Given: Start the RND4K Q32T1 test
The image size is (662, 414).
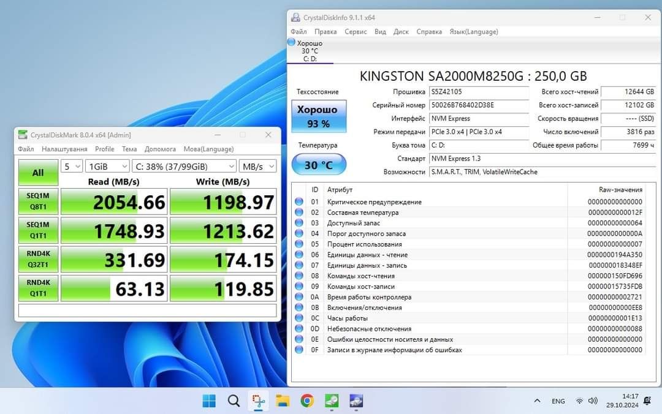Looking at the screenshot, I should [38, 259].
